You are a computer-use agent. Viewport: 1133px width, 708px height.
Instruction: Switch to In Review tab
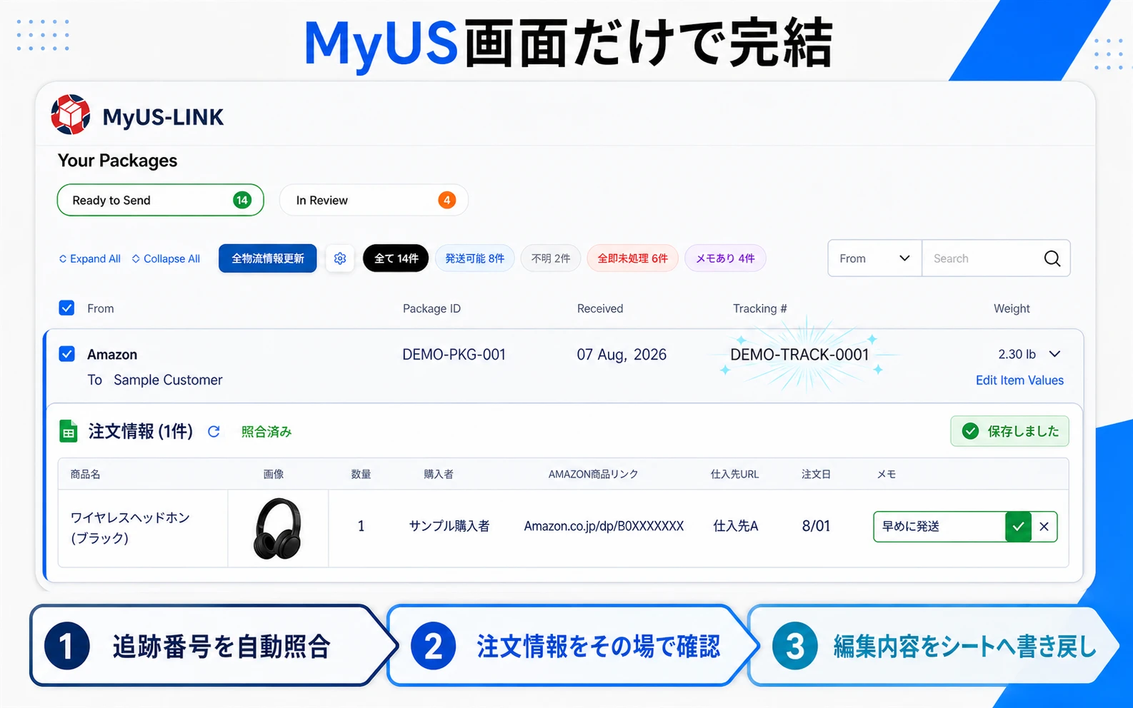tap(374, 200)
